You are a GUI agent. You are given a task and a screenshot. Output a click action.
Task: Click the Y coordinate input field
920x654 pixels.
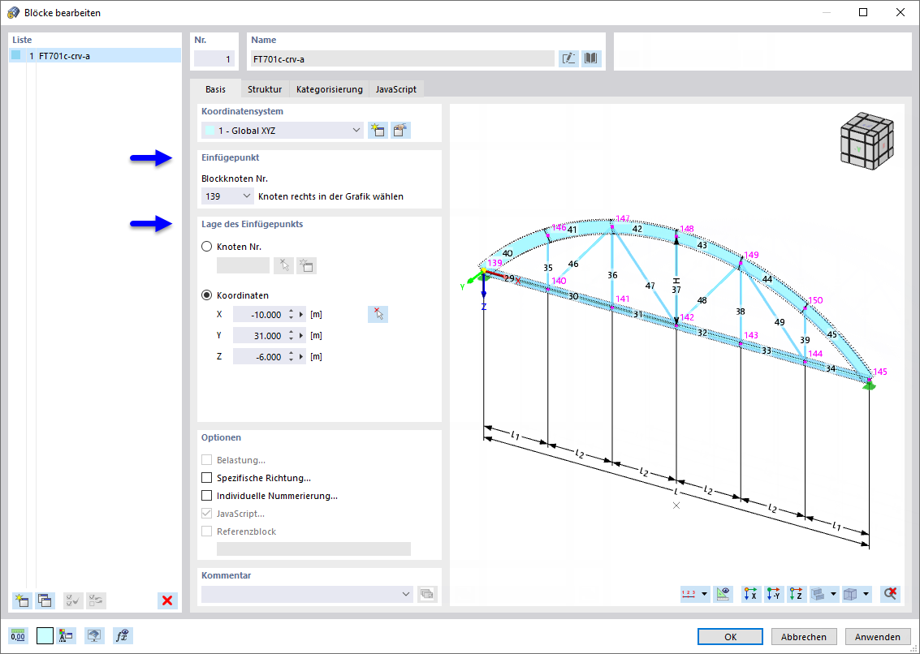(x=260, y=335)
